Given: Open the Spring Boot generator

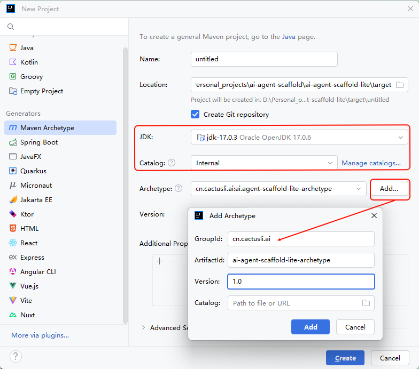Looking at the screenshot, I should pyautogui.click(x=60, y=142).
